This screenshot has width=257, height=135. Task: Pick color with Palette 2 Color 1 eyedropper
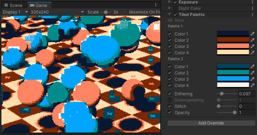[252, 66]
